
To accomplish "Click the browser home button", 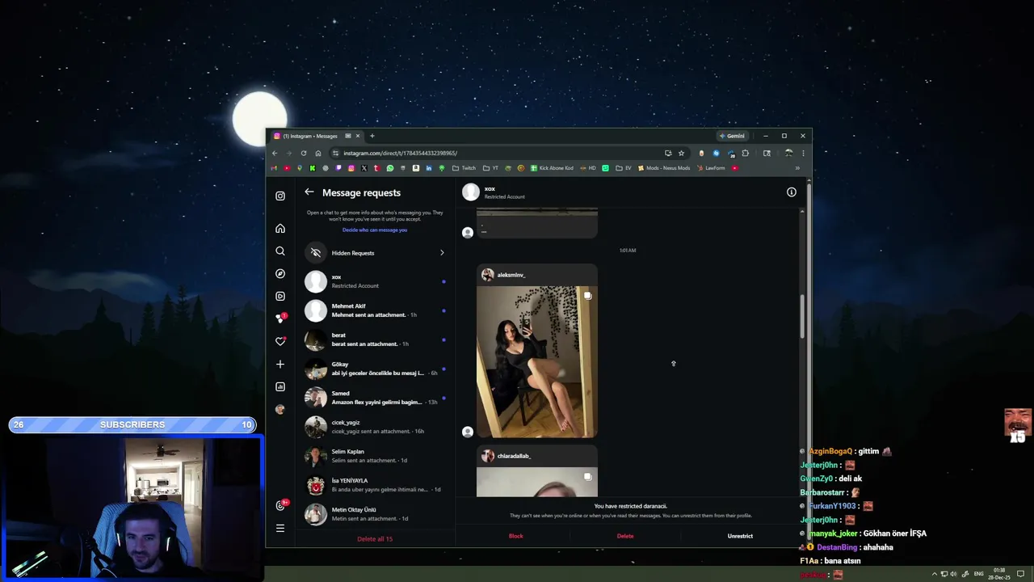I will pos(318,154).
